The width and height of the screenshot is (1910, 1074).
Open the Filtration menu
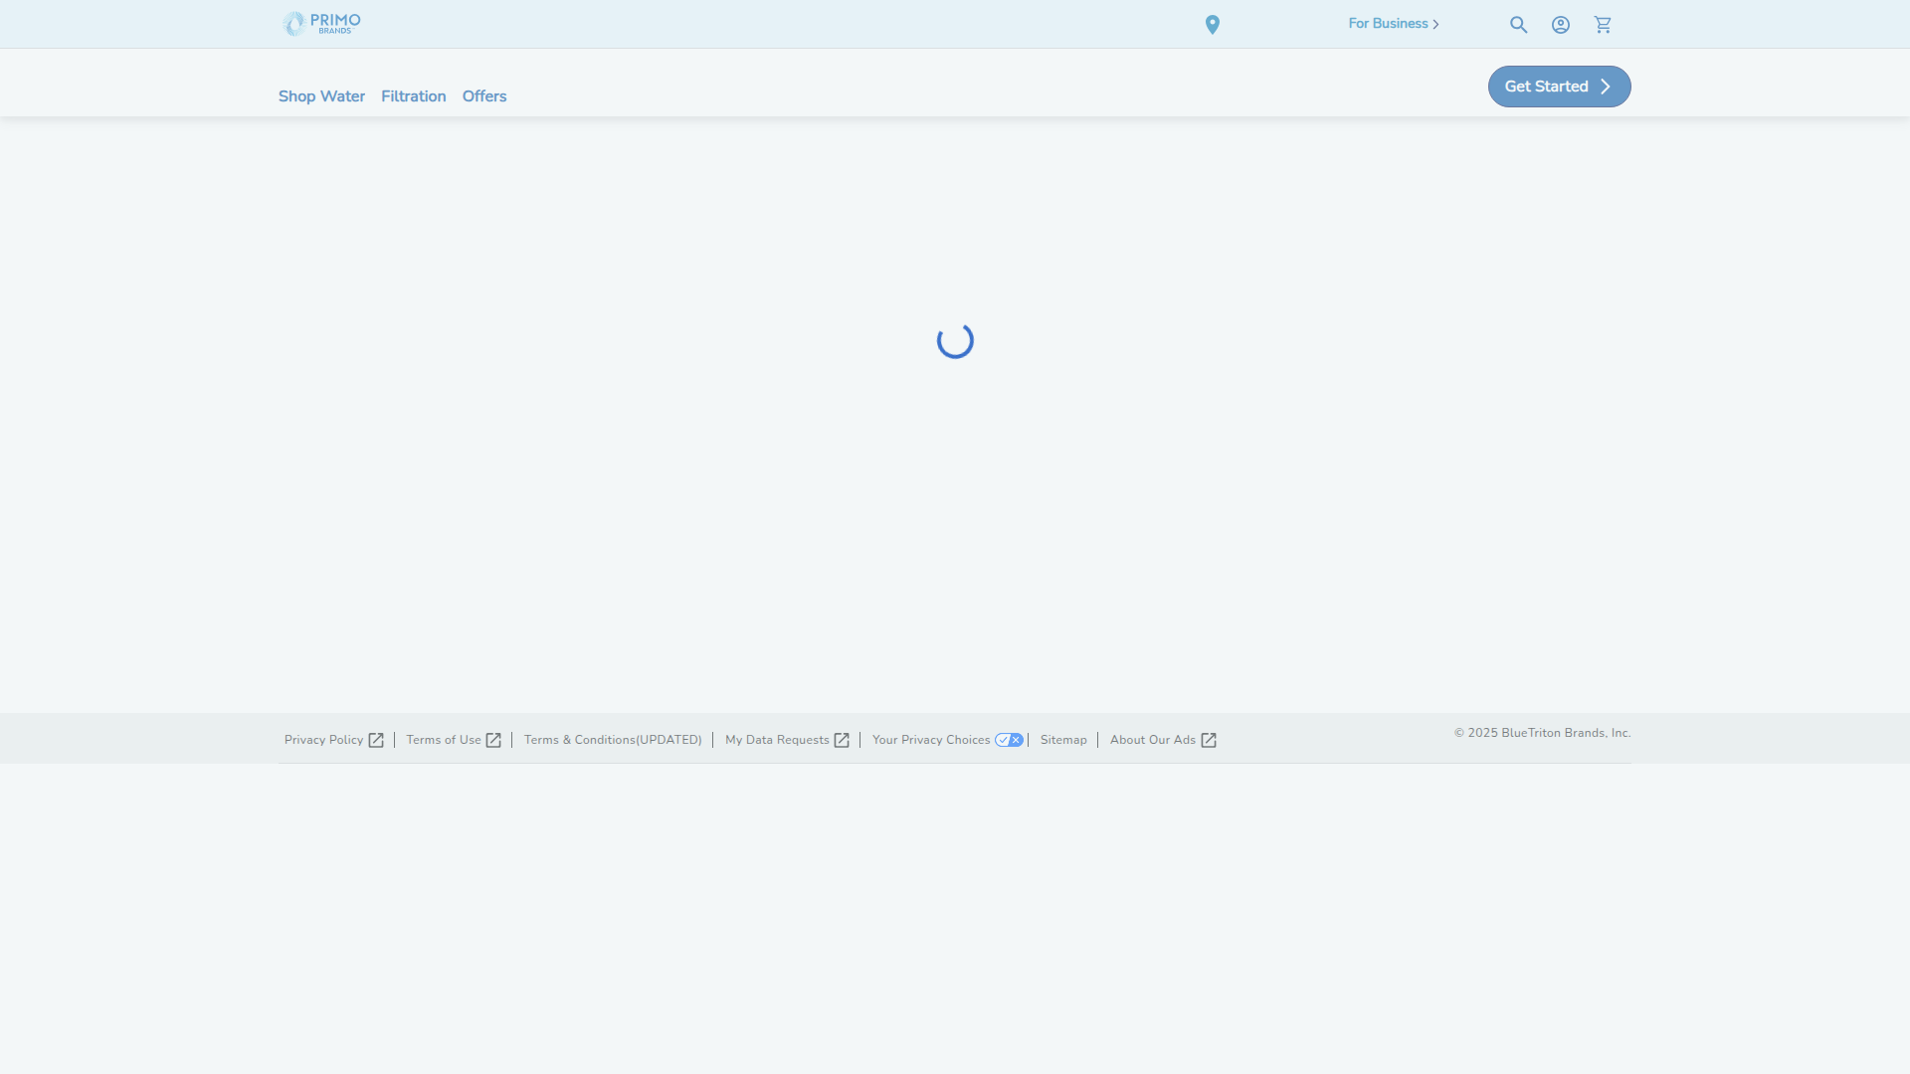[413, 96]
